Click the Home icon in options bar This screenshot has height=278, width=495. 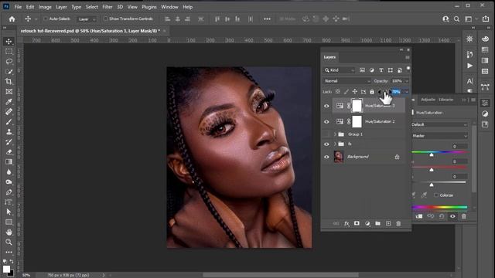coord(12,19)
